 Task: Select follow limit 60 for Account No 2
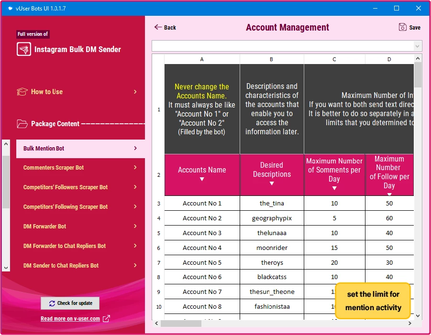[x=389, y=218]
